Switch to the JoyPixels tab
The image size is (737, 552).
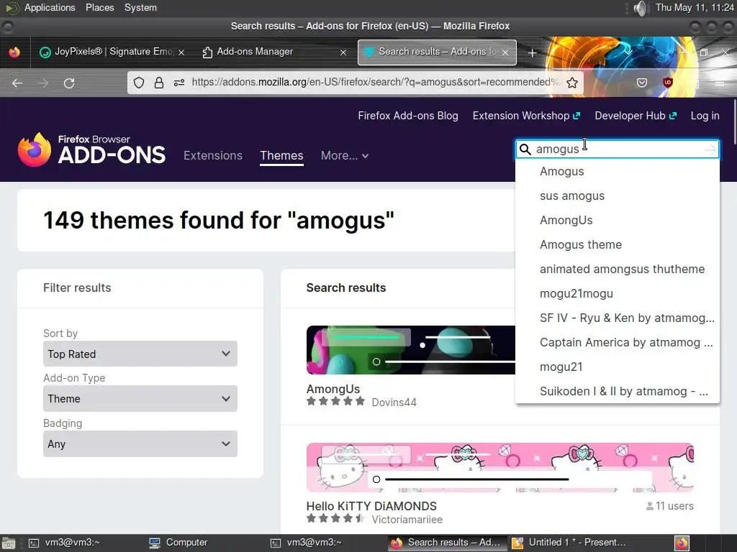[108, 52]
